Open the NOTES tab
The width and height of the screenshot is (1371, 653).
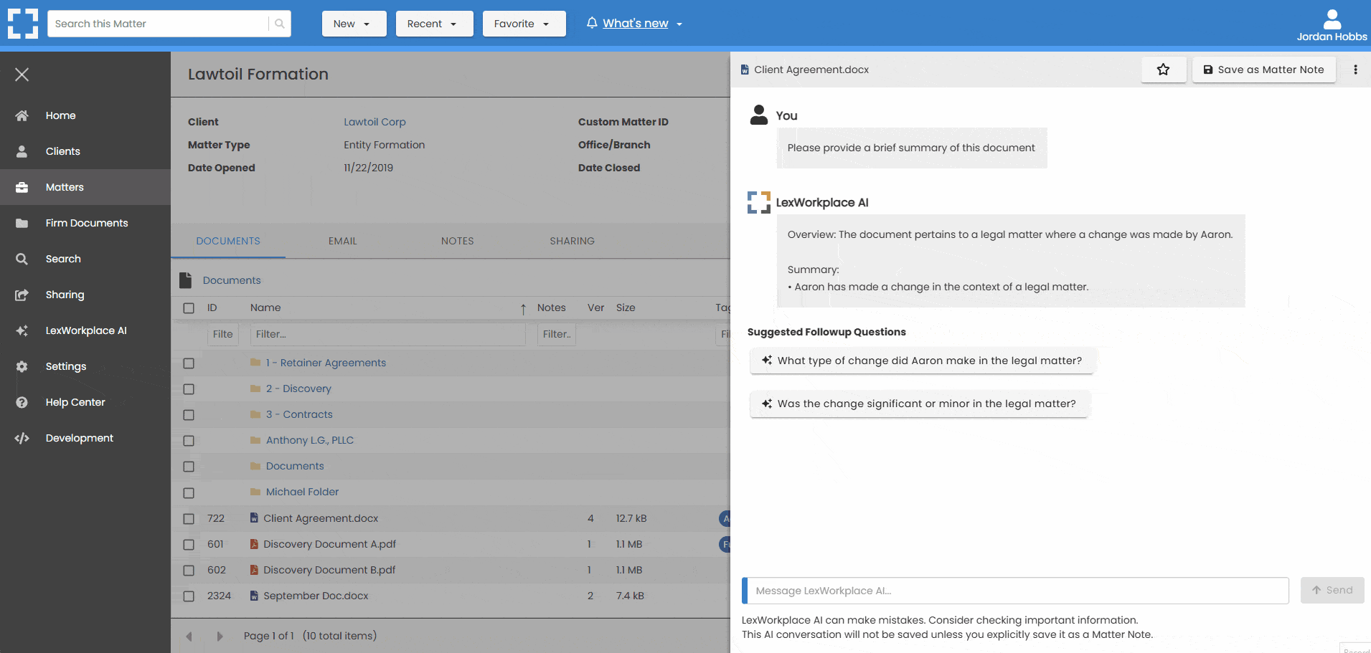[457, 241]
